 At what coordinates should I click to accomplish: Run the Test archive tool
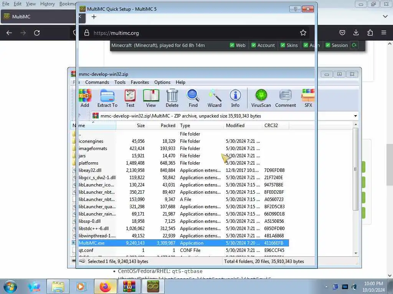pos(130,98)
